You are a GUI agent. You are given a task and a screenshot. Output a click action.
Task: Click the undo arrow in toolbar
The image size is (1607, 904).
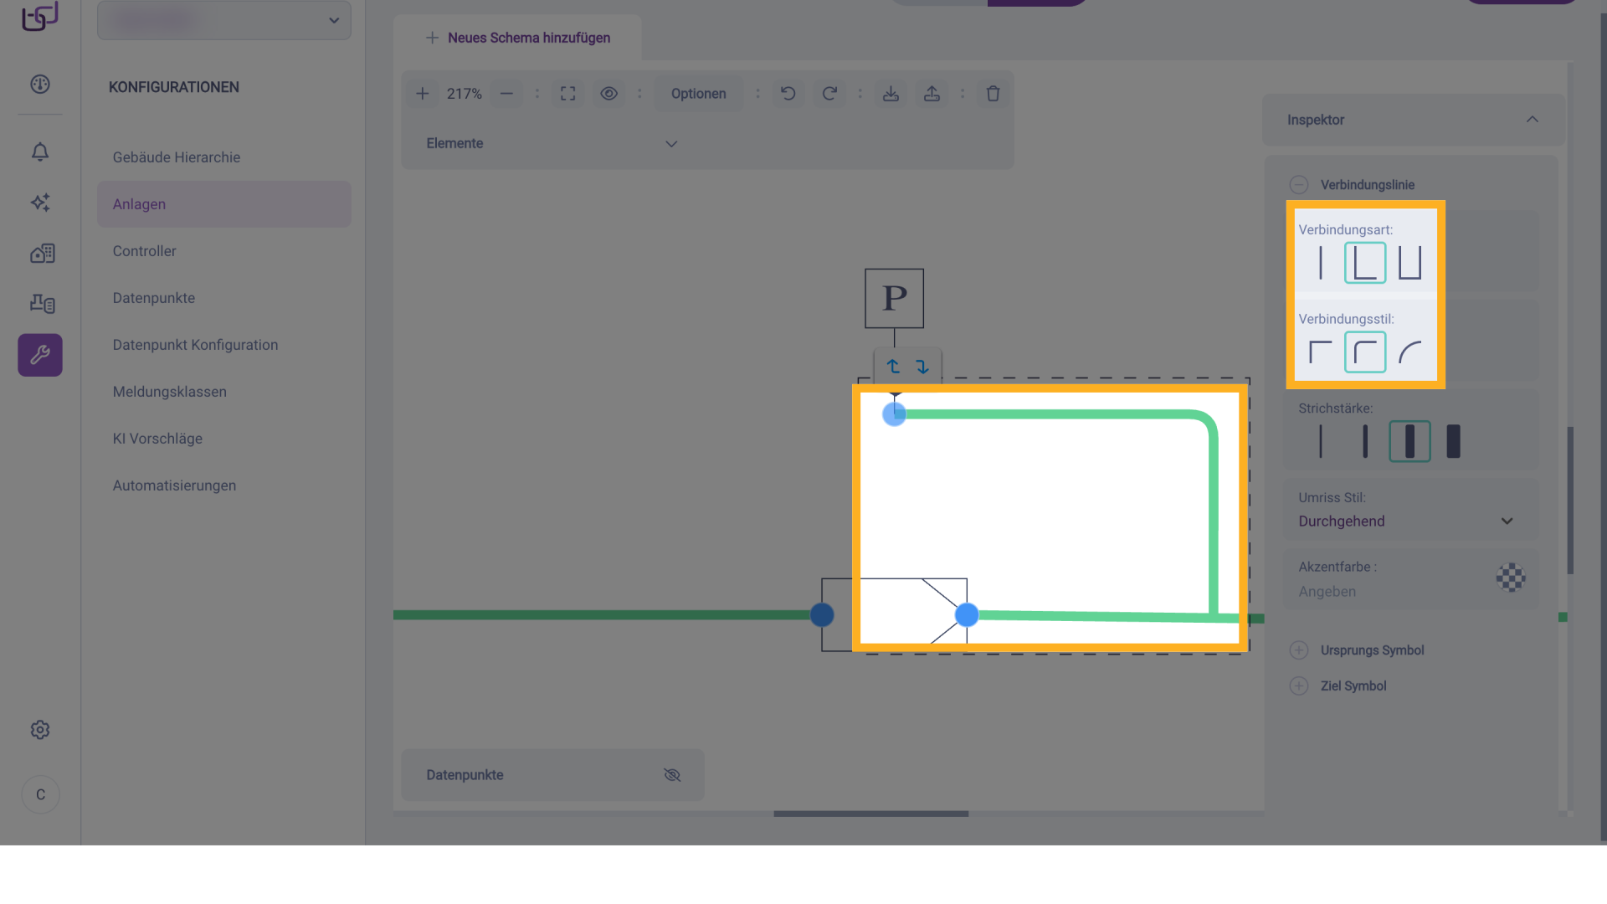[x=788, y=94]
